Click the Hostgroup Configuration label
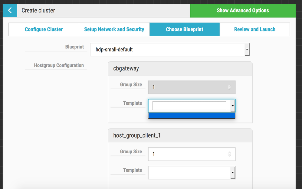 click(59, 65)
